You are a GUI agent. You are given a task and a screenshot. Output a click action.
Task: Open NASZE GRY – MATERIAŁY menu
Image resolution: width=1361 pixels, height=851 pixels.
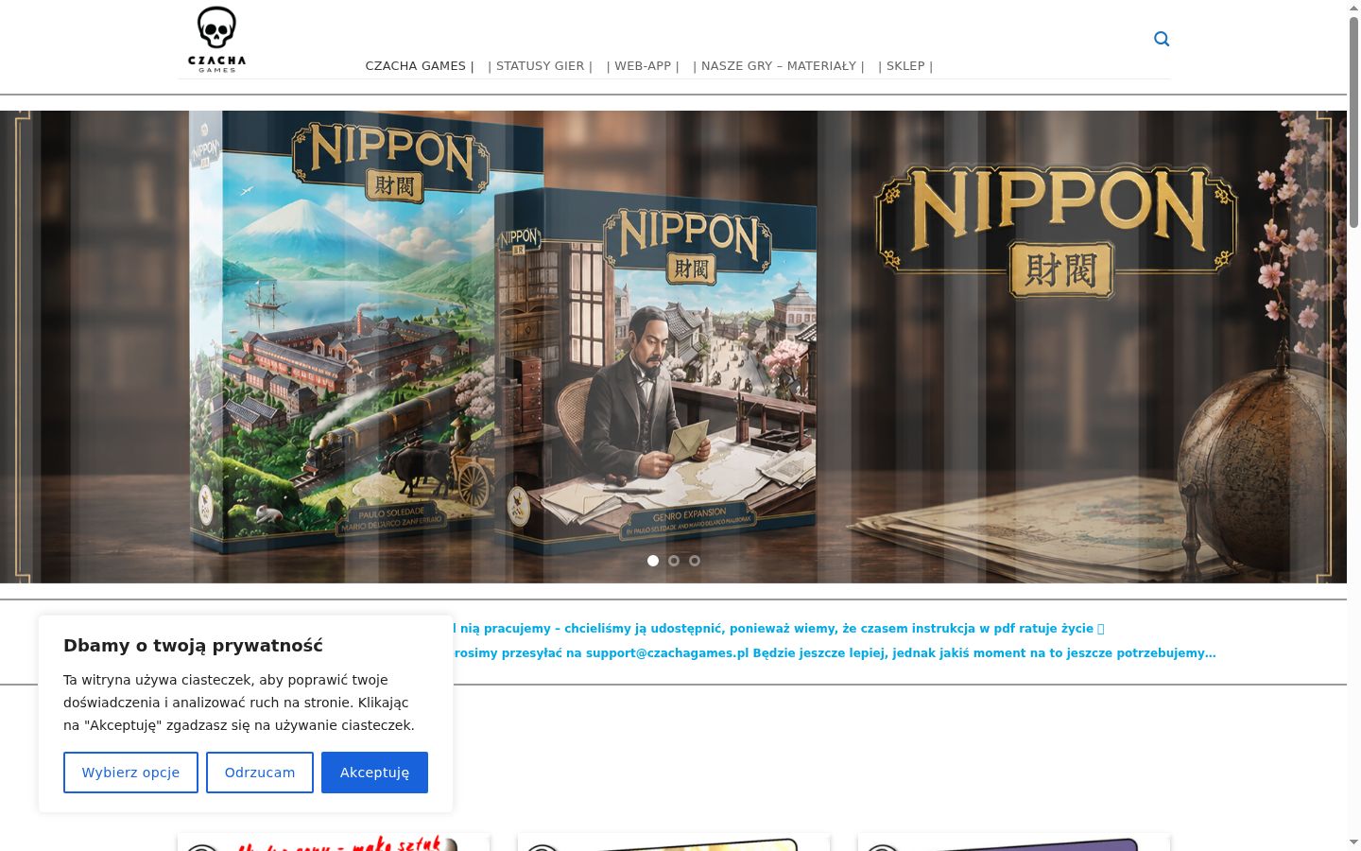point(779,66)
